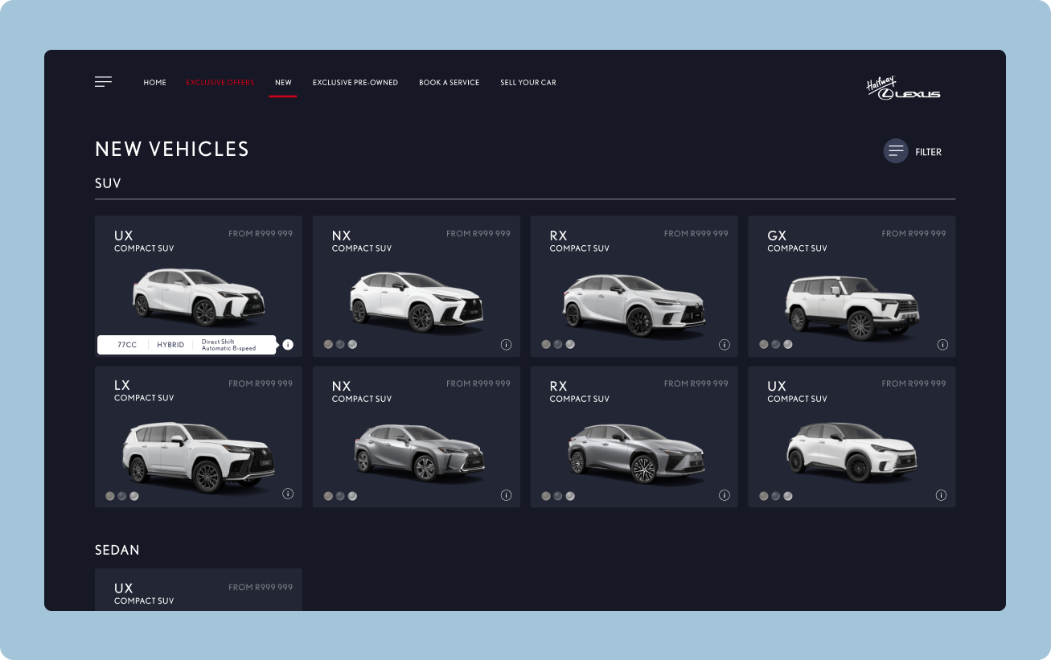Click the NEW VEHICLES heading
Viewport: 1051px width, 660px height.
[172, 149]
